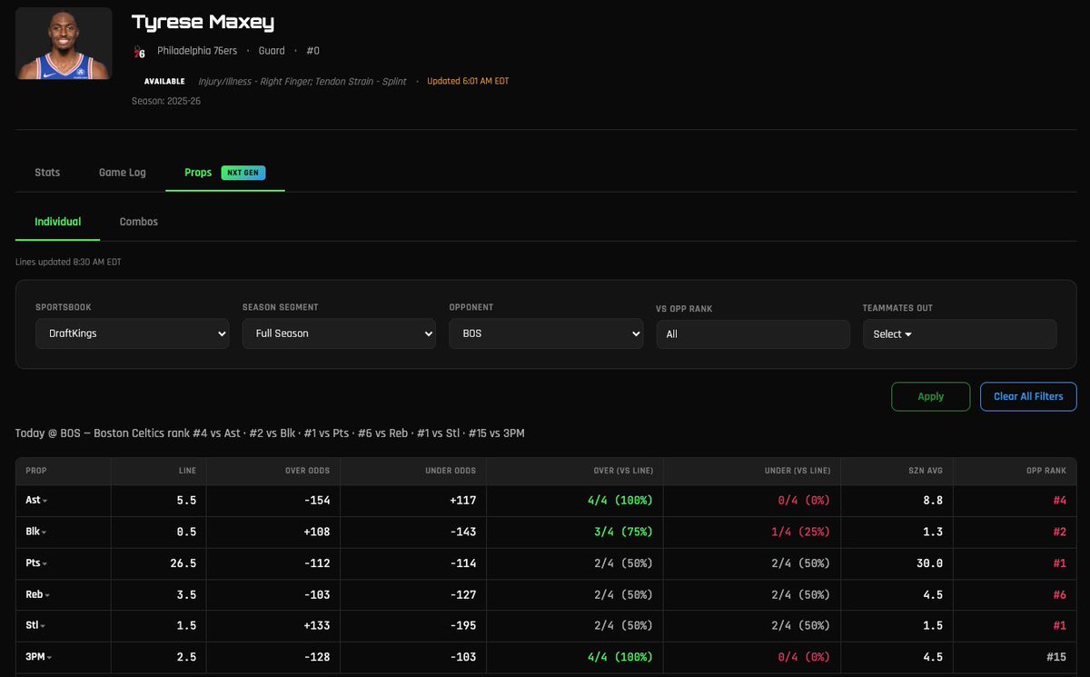Expand the Pts prop row
Screen dimensions: 1090x677
pos(36,563)
